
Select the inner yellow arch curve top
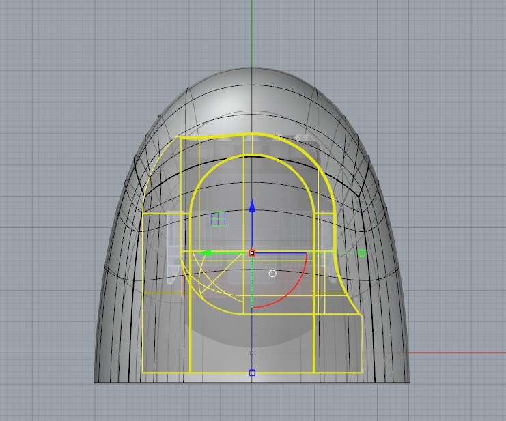pos(252,155)
